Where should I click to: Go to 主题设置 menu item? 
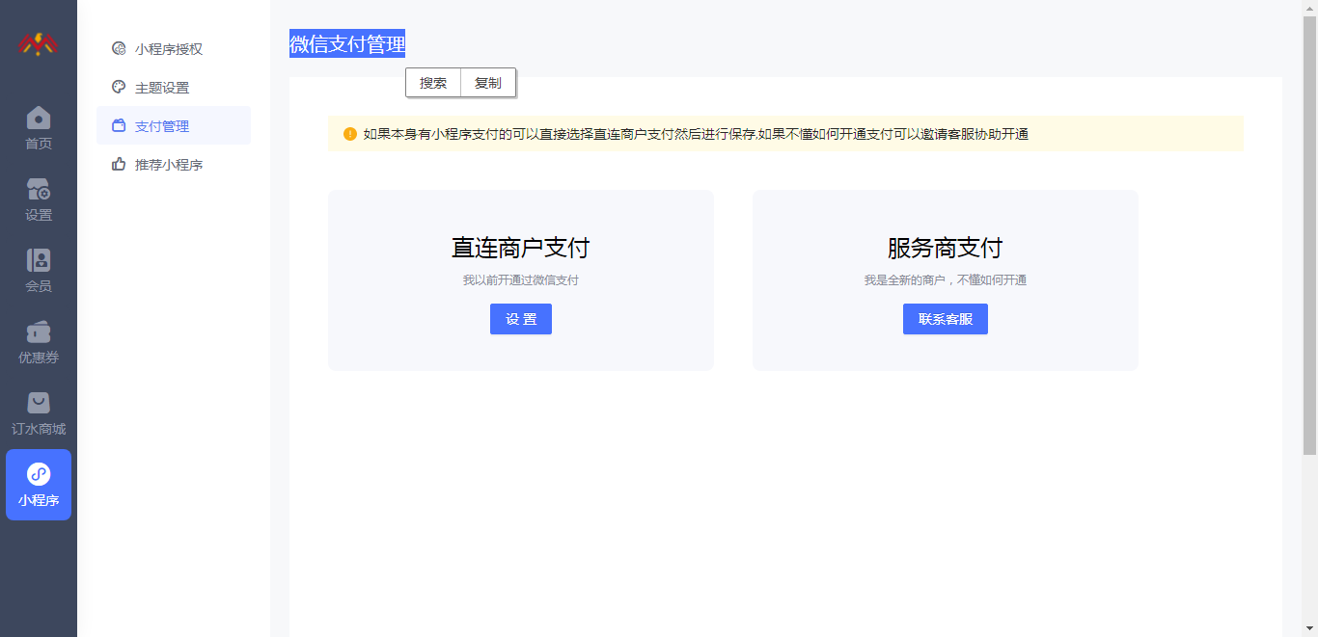[174, 88]
